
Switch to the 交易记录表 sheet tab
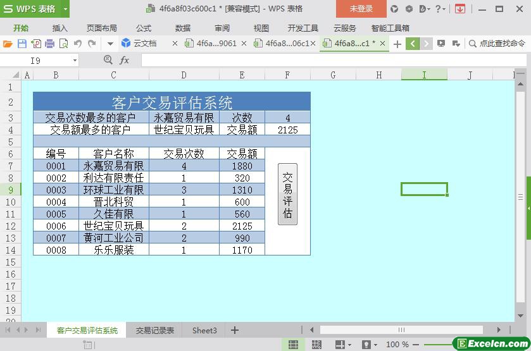click(x=154, y=330)
